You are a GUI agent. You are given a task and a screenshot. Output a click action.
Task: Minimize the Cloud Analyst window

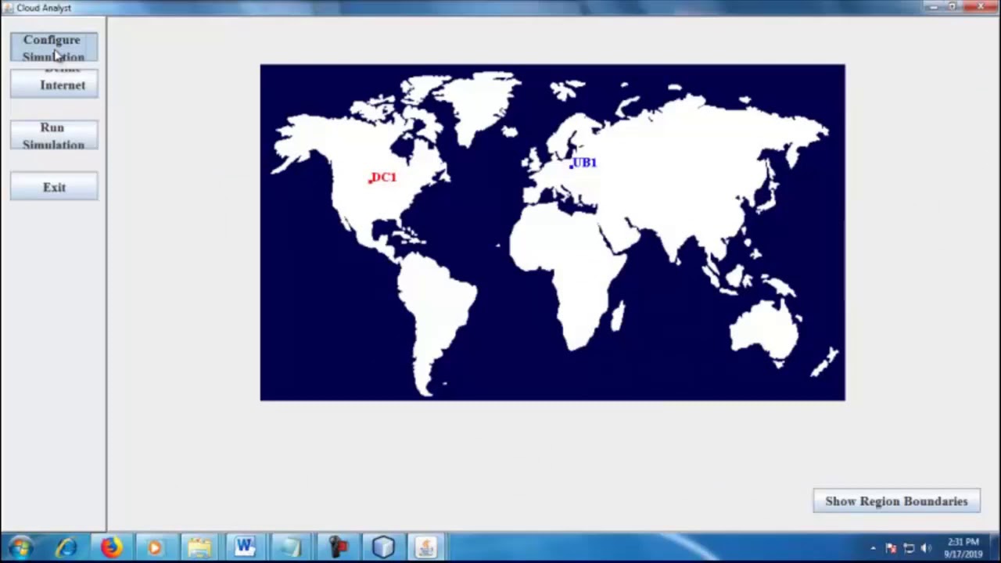tap(932, 6)
